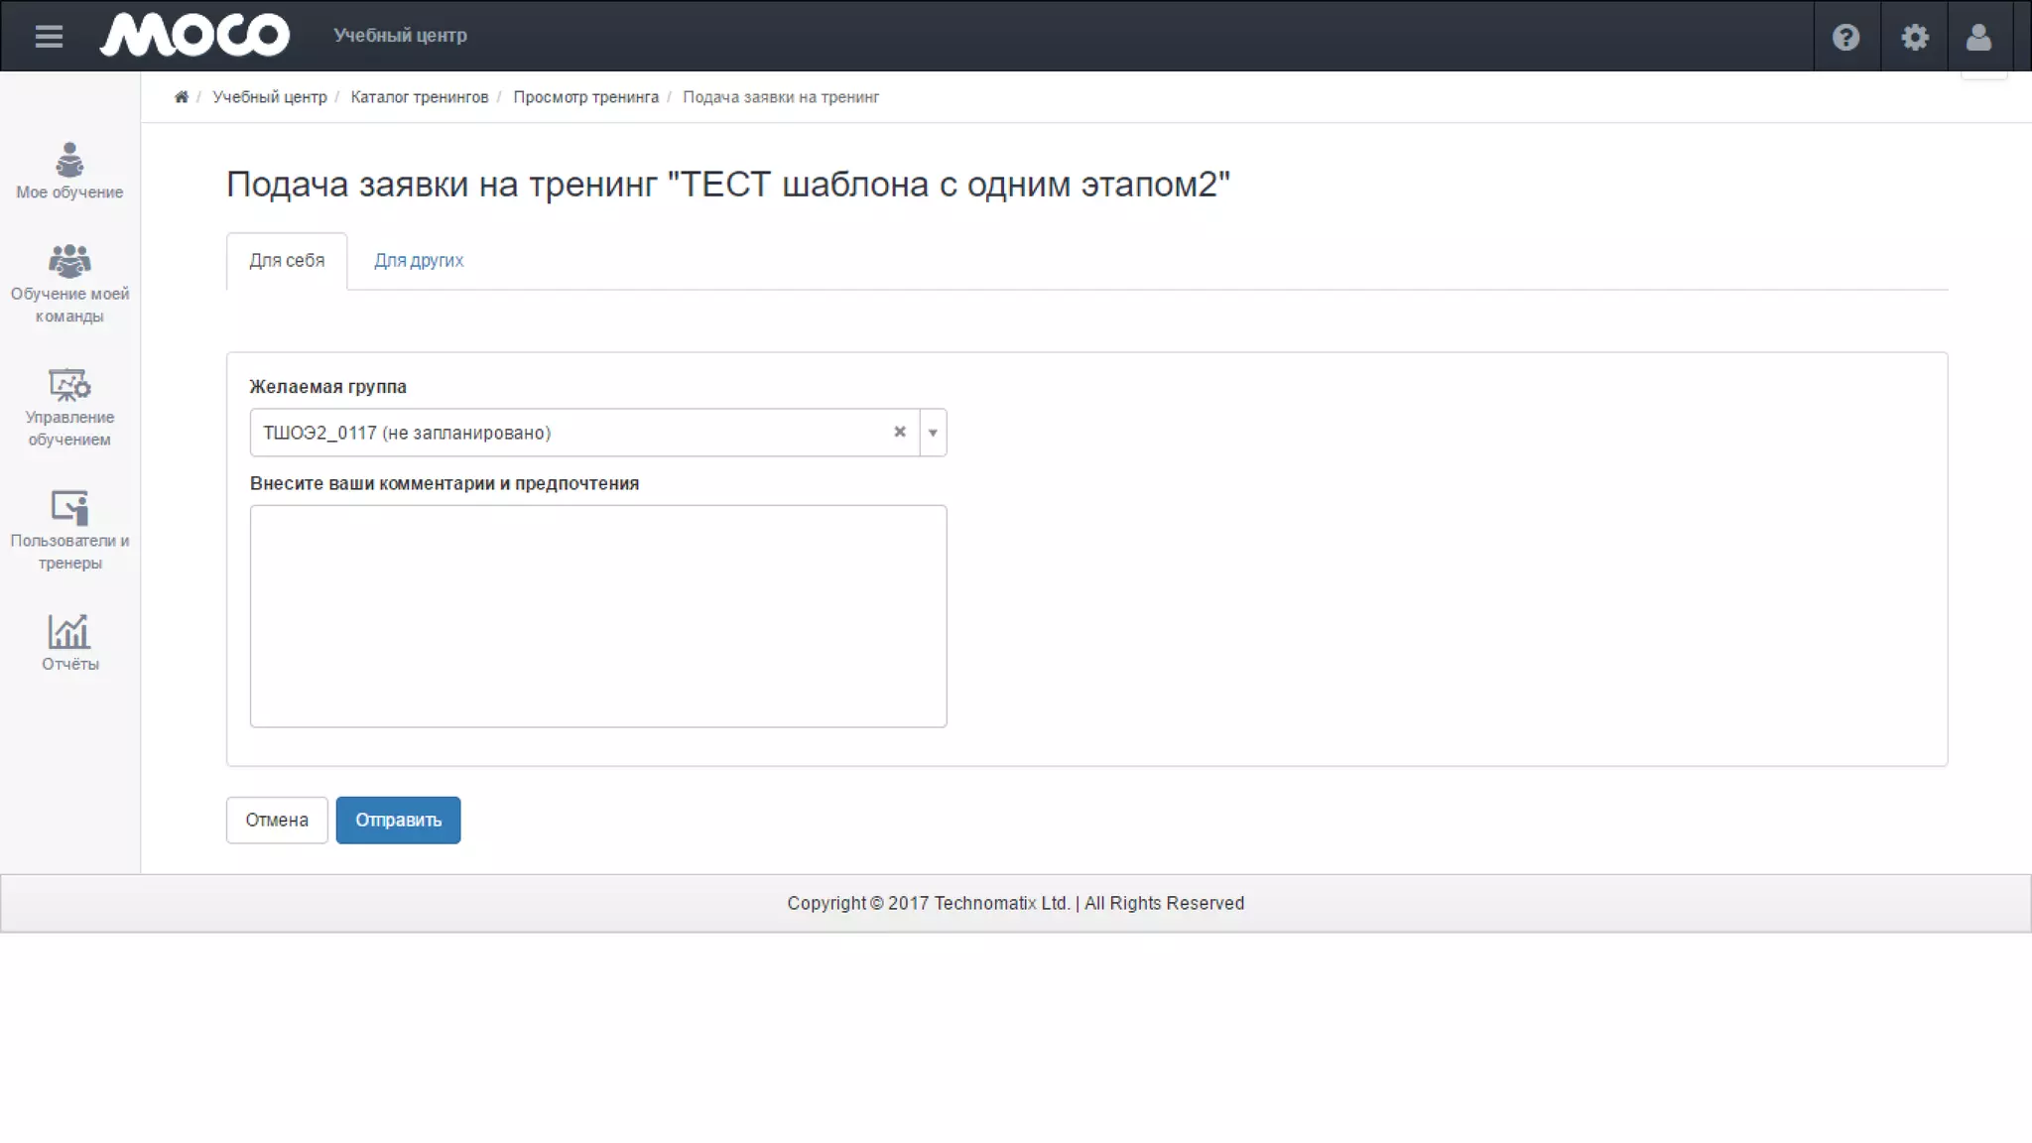
Task: Open Обучение моей команды section
Action: [69, 284]
